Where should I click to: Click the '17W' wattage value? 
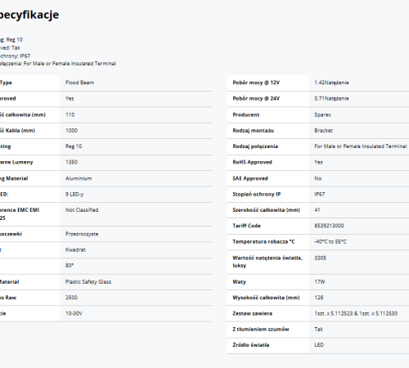coord(320,282)
